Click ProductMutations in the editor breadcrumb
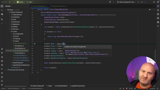Image resolution: width=160 pixels, height=90 pixels. tap(61, 86)
